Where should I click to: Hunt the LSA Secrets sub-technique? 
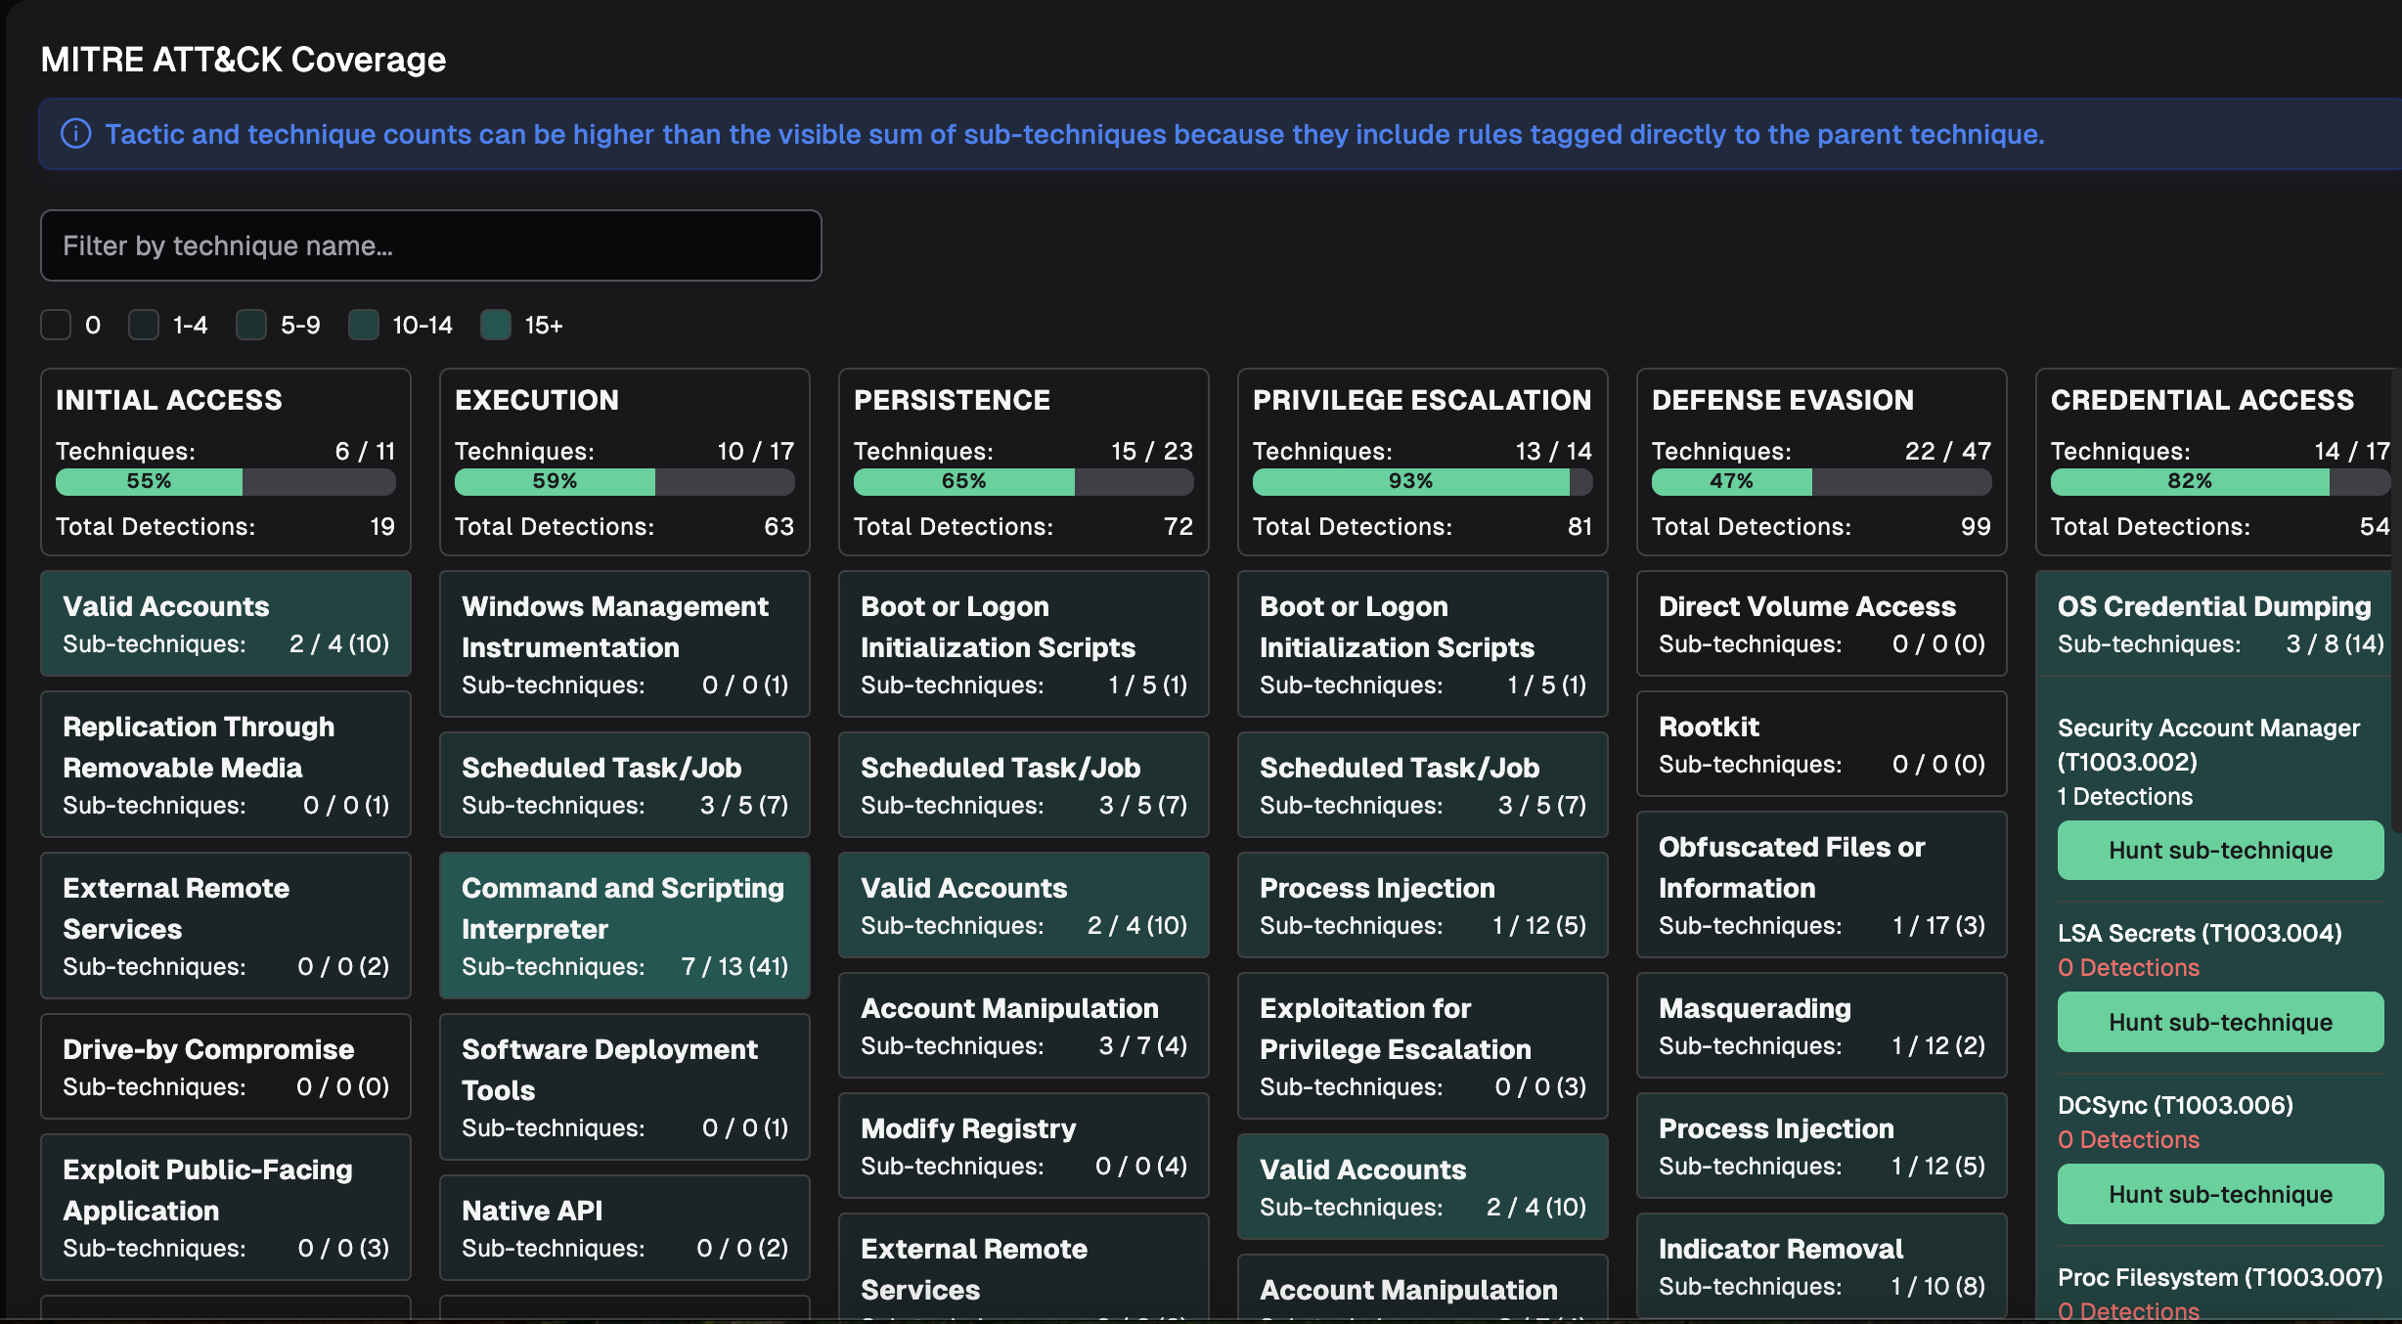2220,1023
